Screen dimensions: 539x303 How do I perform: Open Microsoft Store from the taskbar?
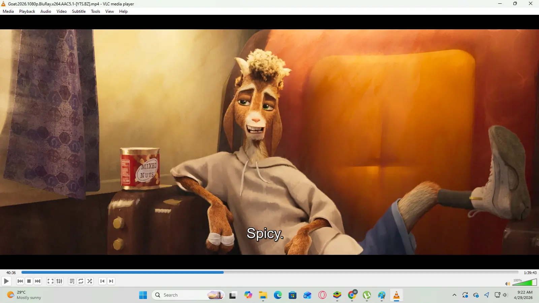click(293, 295)
